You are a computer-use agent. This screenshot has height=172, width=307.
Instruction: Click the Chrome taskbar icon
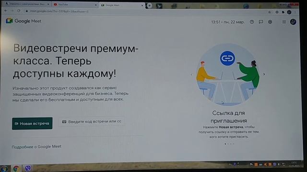(16, 169)
